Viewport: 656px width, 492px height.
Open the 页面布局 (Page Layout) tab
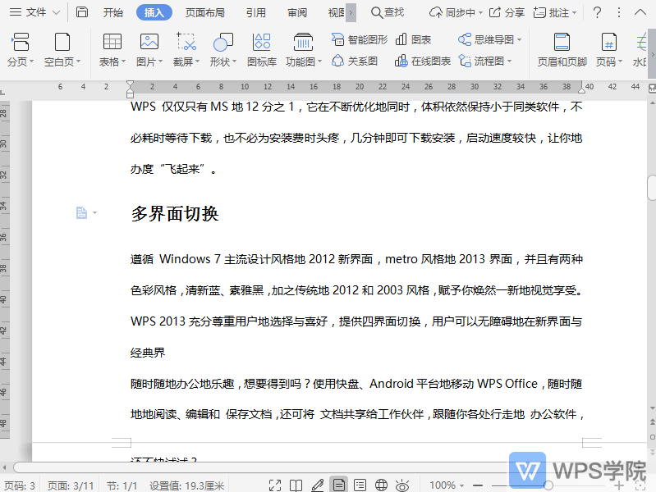(204, 12)
